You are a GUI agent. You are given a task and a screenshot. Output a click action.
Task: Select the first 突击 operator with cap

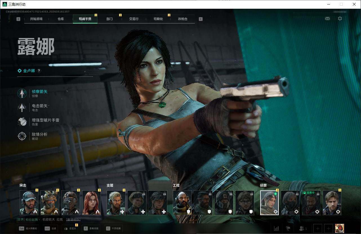pos(29,203)
